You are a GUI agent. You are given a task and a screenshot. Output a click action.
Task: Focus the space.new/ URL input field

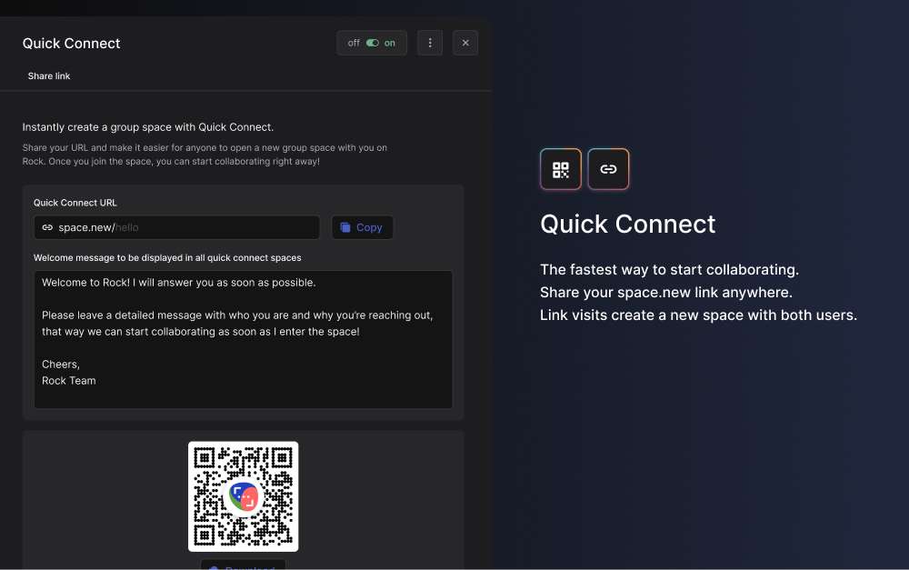tap(177, 227)
